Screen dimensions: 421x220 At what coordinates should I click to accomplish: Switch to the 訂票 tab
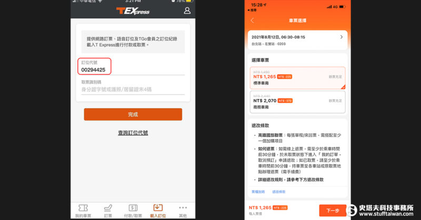pyautogui.click(x=108, y=211)
